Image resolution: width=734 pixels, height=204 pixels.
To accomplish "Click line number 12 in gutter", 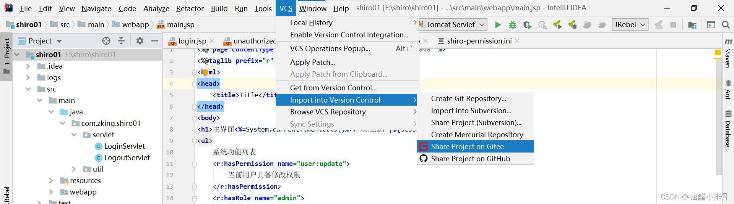I will pyautogui.click(x=170, y=175).
